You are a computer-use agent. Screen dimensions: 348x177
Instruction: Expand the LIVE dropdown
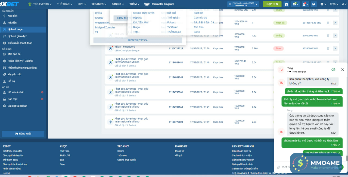click(82, 4)
